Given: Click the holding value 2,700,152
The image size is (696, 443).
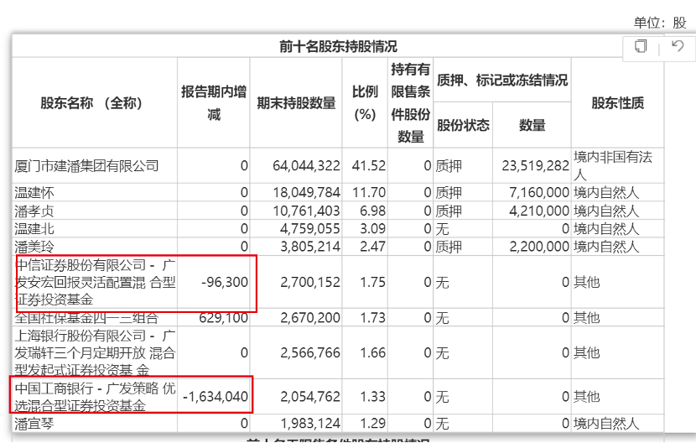Looking at the screenshot, I should (x=309, y=282).
